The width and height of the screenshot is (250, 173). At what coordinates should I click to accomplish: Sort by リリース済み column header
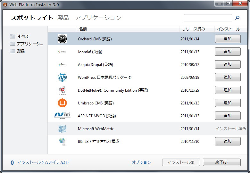point(197,29)
